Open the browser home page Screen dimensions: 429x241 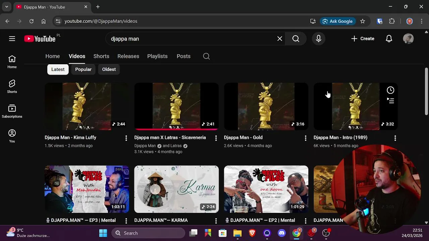[x=44, y=21]
